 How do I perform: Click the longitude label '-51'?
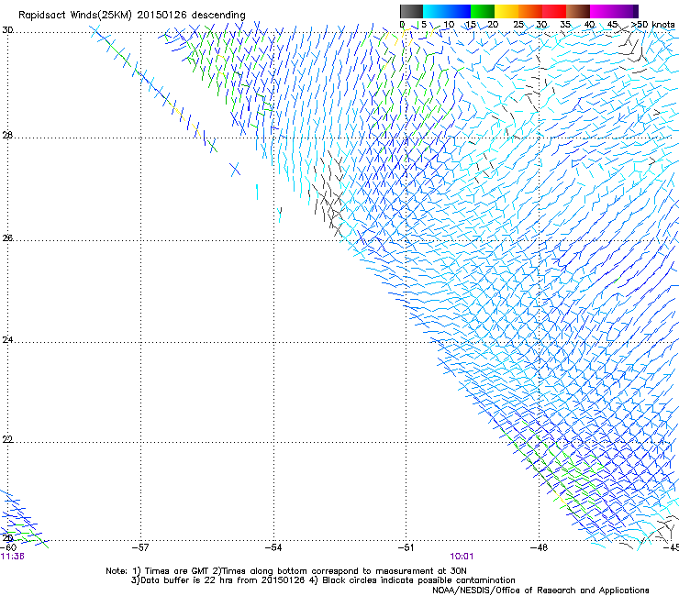click(x=406, y=547)
